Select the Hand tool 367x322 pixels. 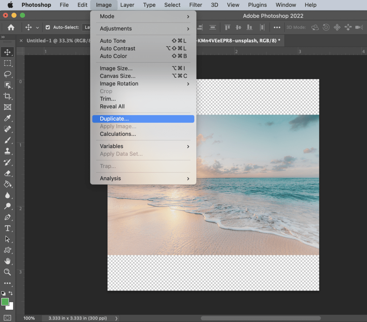coord(7,261)
